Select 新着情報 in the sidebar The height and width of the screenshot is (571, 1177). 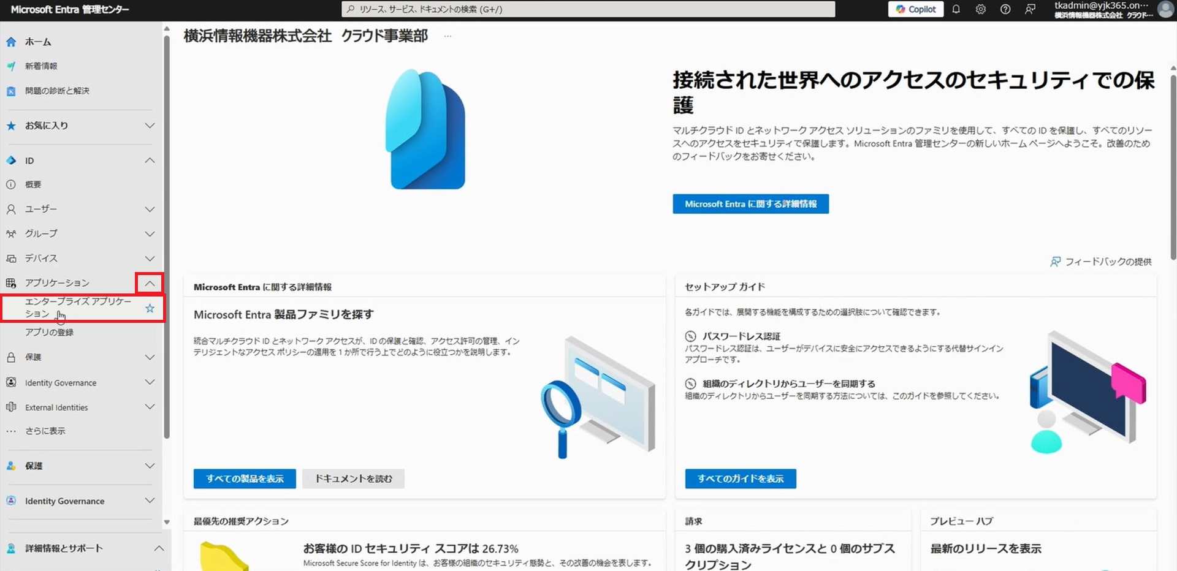pos(41,66)
